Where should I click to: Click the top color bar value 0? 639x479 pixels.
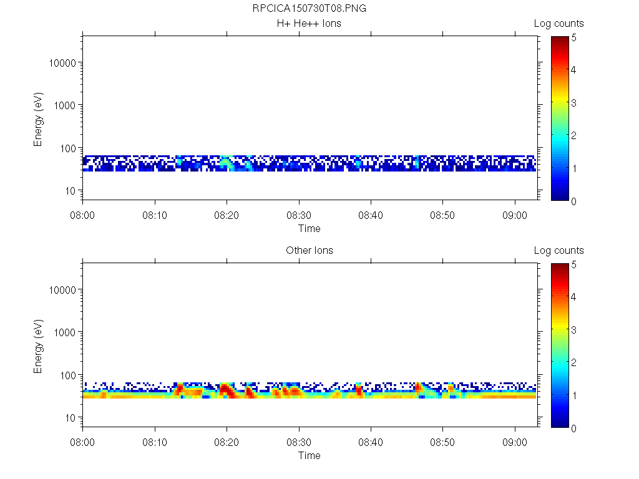tap(574, 201)
